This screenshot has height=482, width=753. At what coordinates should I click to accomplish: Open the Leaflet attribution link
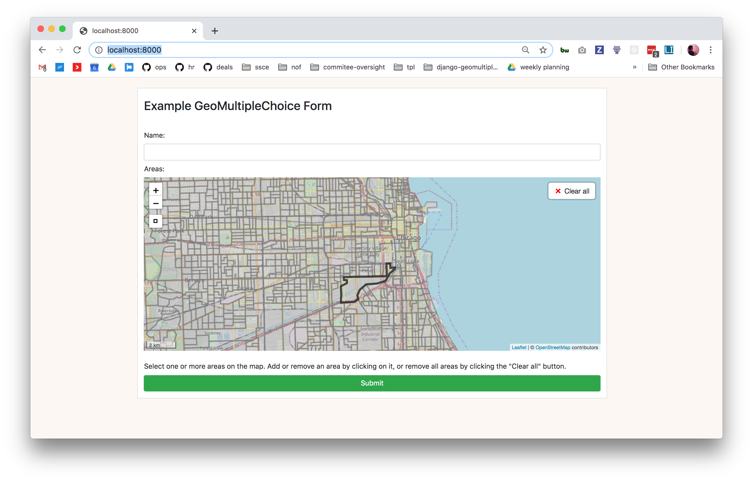[519, 348]
